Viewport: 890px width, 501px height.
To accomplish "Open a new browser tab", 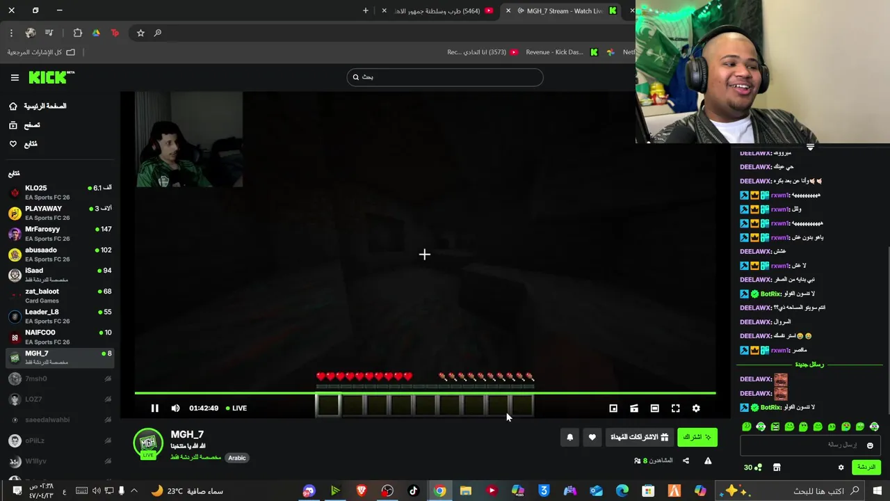I will [366, 10].
